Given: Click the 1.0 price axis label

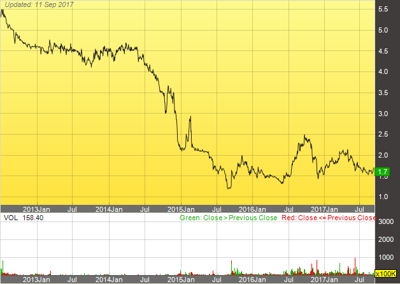Looking at the screenshot, I should coord(384,197).
